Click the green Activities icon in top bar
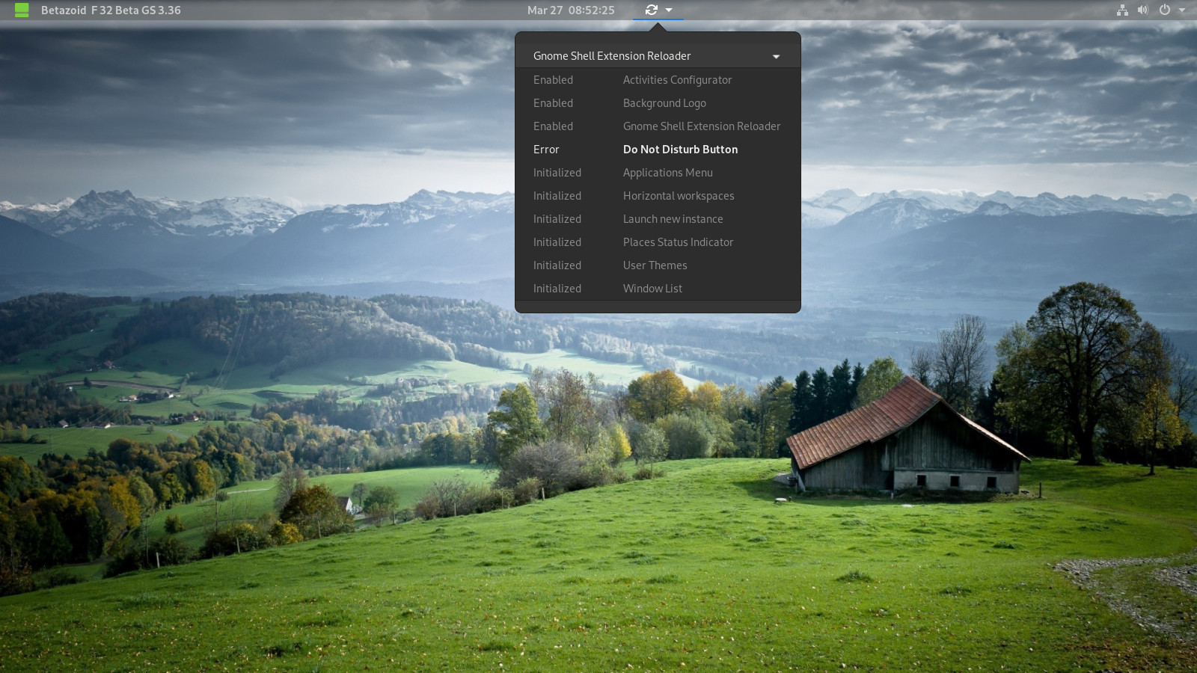The height and width of the screenshot is (673, 1197). (22, 10)
